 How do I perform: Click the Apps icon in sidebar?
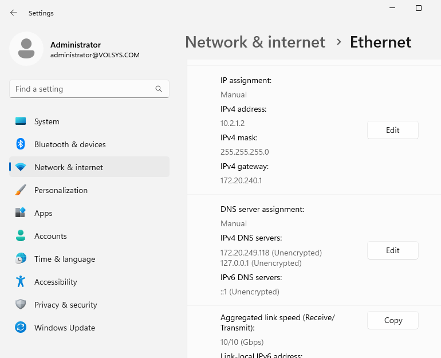coord(21,213)
